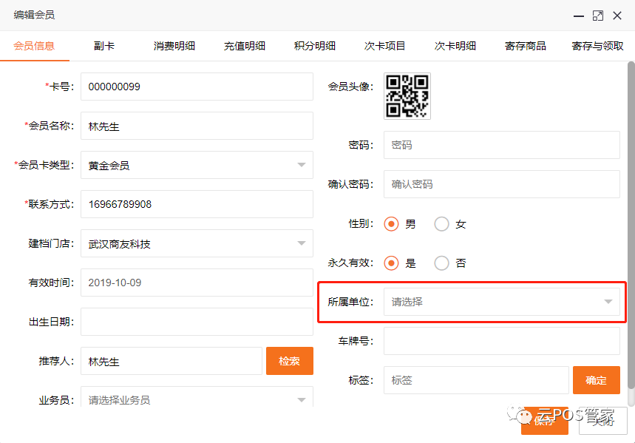635x443 pixels.
Task: Open the 业务员 dropdown
Action: (x=197, y=397)
